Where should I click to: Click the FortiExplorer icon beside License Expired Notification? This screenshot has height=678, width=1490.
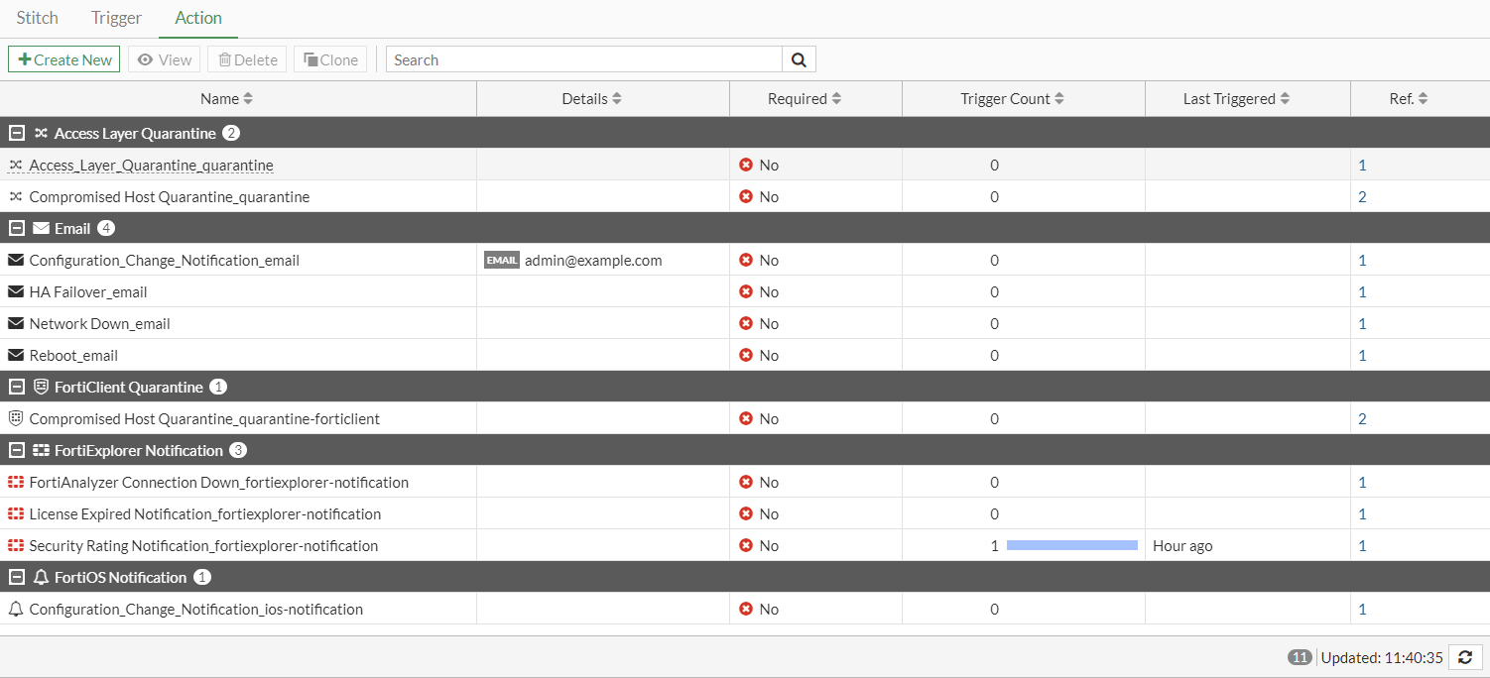tap(15, 513)
